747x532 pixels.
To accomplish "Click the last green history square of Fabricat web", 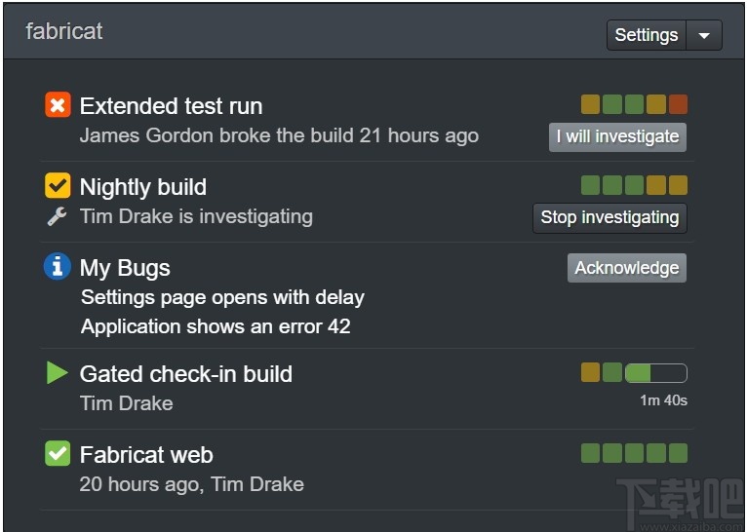I will click(x=678, y=453).
